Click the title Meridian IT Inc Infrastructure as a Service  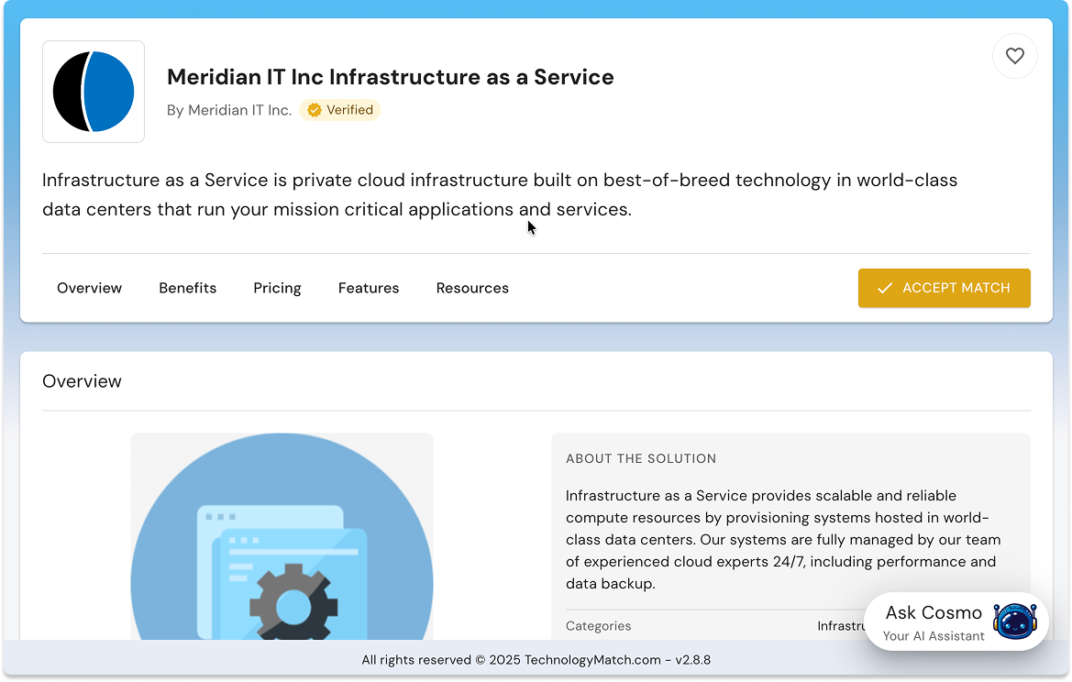click(x=391, y=77)
